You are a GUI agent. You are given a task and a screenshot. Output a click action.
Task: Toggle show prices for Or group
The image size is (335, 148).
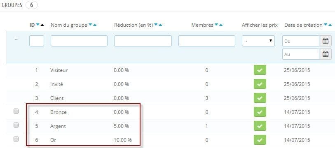click(x=260, y=140)
